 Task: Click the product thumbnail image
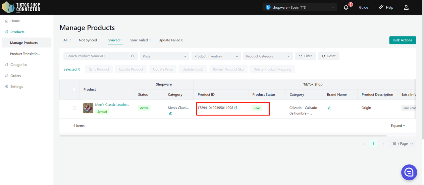[88, 108]
